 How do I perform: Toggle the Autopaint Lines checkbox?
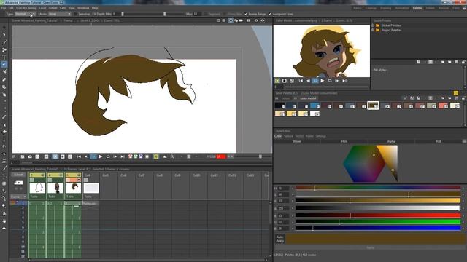click(270, 14)
